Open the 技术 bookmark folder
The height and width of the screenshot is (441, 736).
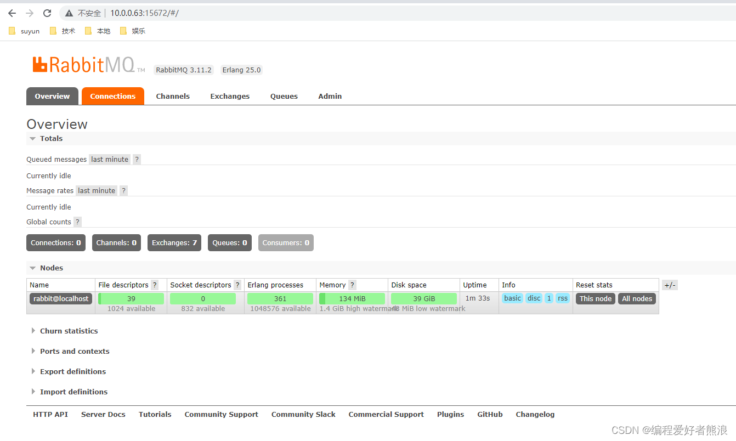point(63,31)
